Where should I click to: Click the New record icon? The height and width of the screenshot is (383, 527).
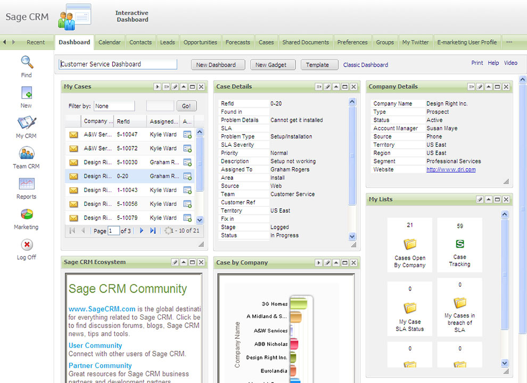click(x=27, y=93)
